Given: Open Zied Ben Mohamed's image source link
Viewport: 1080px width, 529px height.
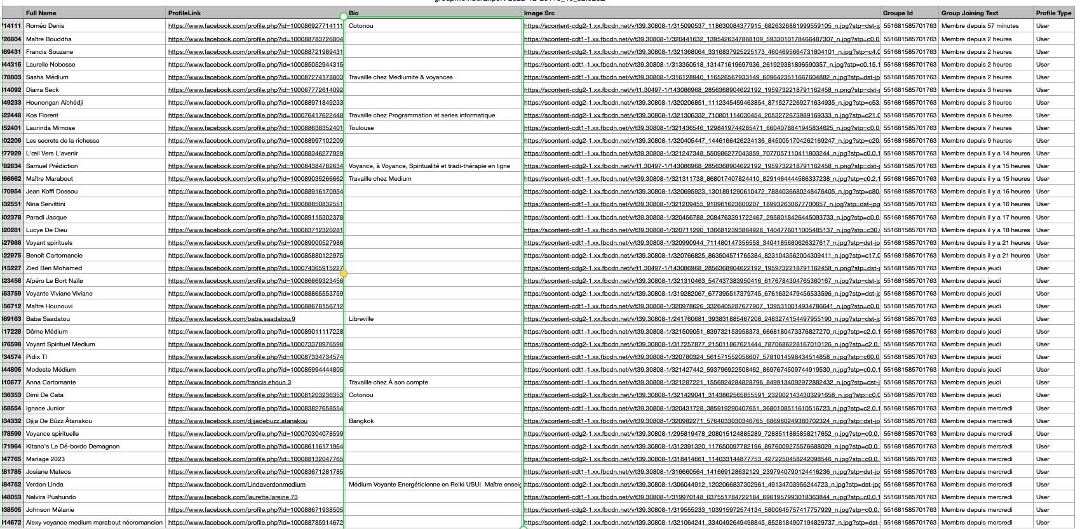Looking at the screenshot, I should [702, 268].
